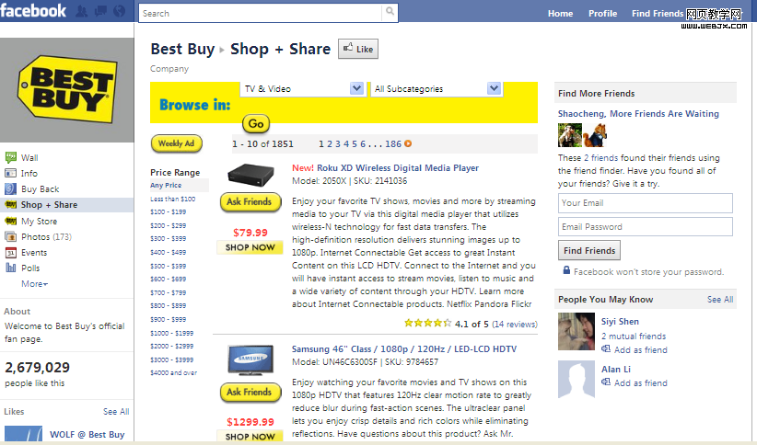The width and height of the screenshot is (757, 445).
Task: Open the Wall tab in left sidebar
Action: point(29,158)
